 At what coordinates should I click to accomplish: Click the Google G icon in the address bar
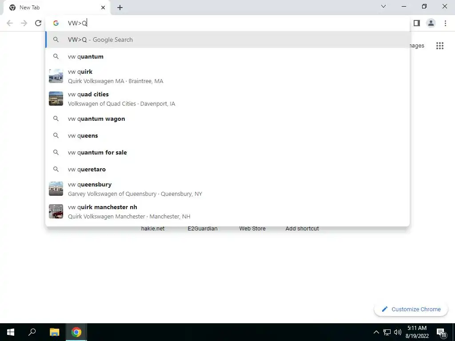pos(56,23)
